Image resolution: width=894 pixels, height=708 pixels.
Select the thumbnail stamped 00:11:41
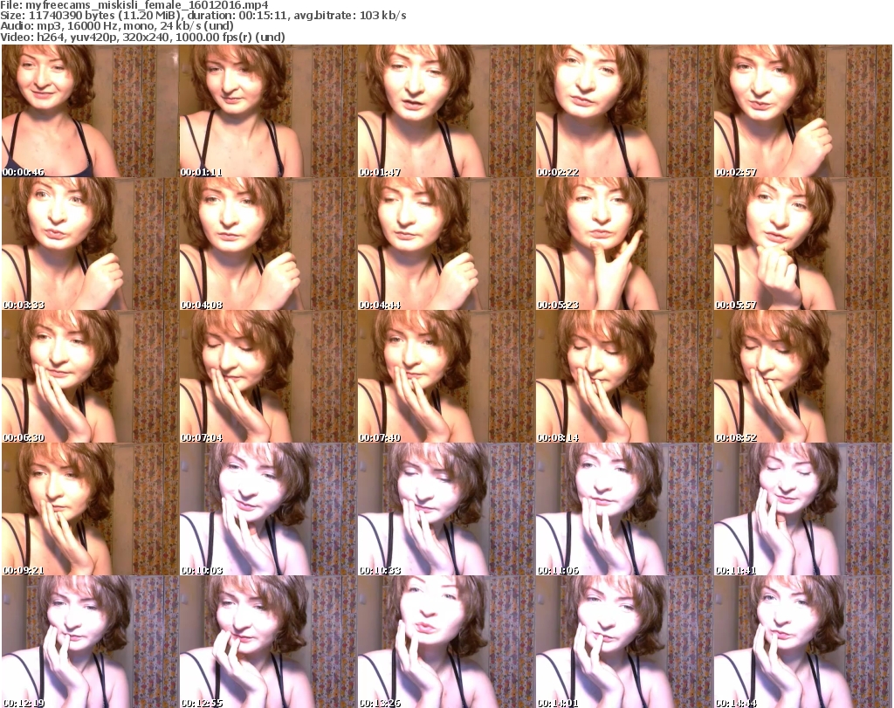(802, 510)
